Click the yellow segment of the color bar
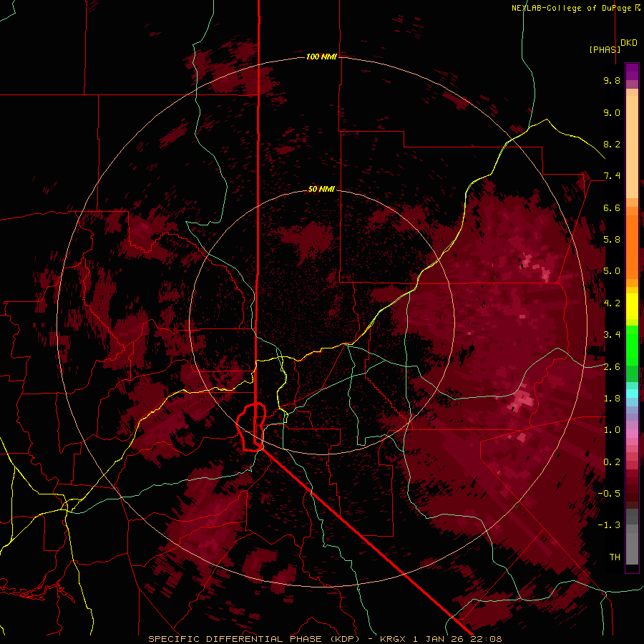This screenshot has width=644, height=644. [632, 306]
